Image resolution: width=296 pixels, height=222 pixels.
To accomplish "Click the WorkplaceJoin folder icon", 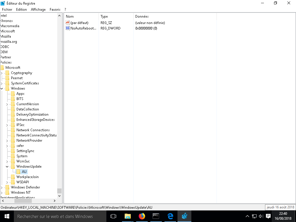I will pyautogui.click(x=13, y=177).
